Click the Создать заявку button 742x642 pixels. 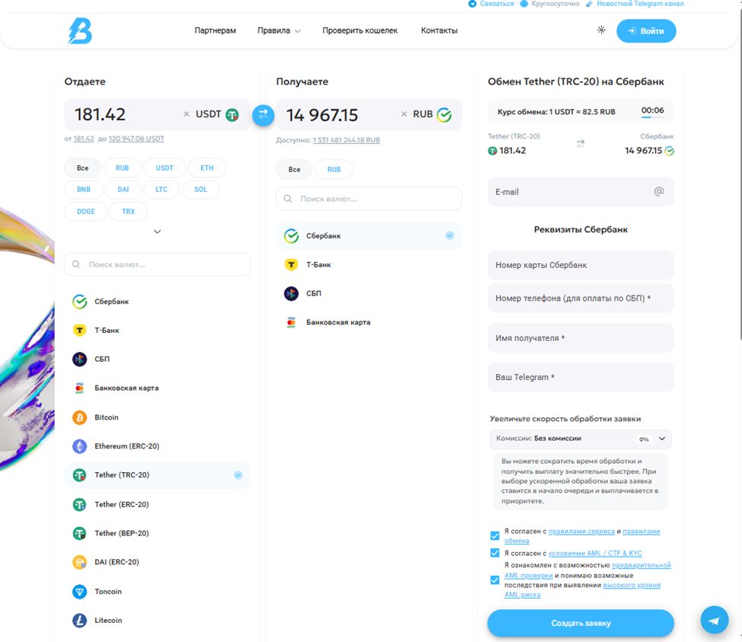click(580, 623)
